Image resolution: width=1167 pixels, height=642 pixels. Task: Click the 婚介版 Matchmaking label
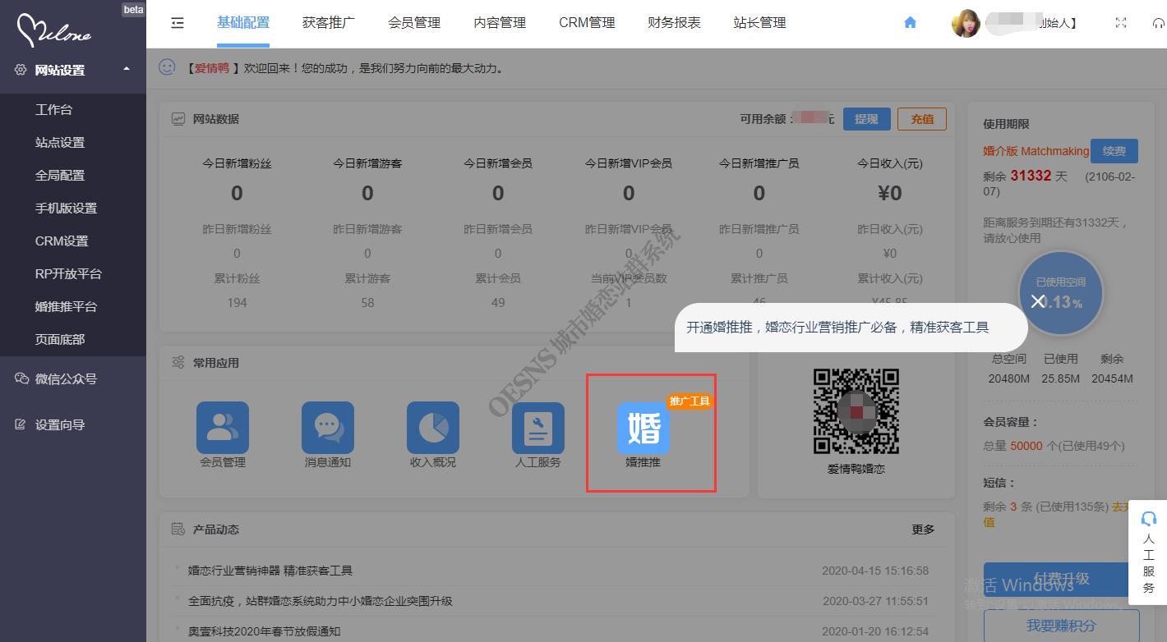1036,151
